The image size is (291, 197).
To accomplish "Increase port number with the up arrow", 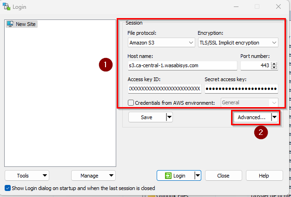I will pyautogui.click(x=274, y=64).
